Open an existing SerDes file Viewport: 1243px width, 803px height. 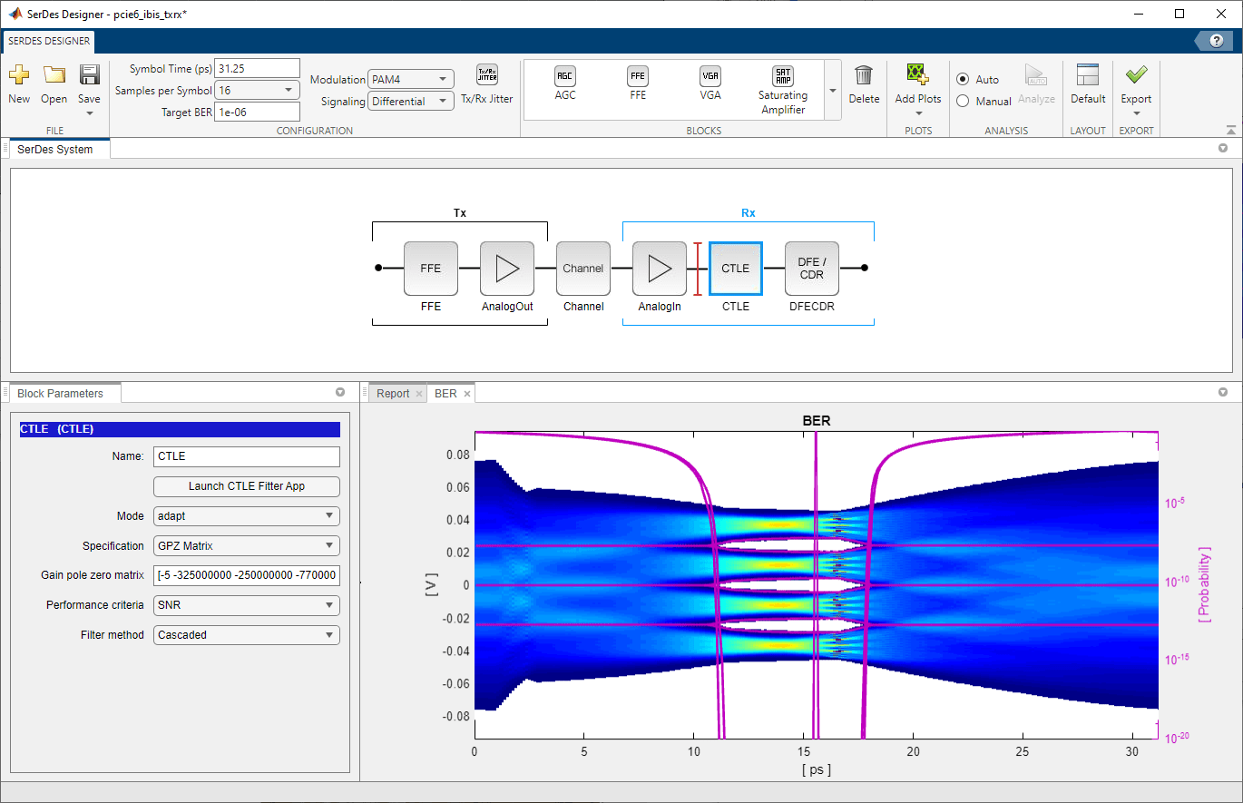pos(54,85)
